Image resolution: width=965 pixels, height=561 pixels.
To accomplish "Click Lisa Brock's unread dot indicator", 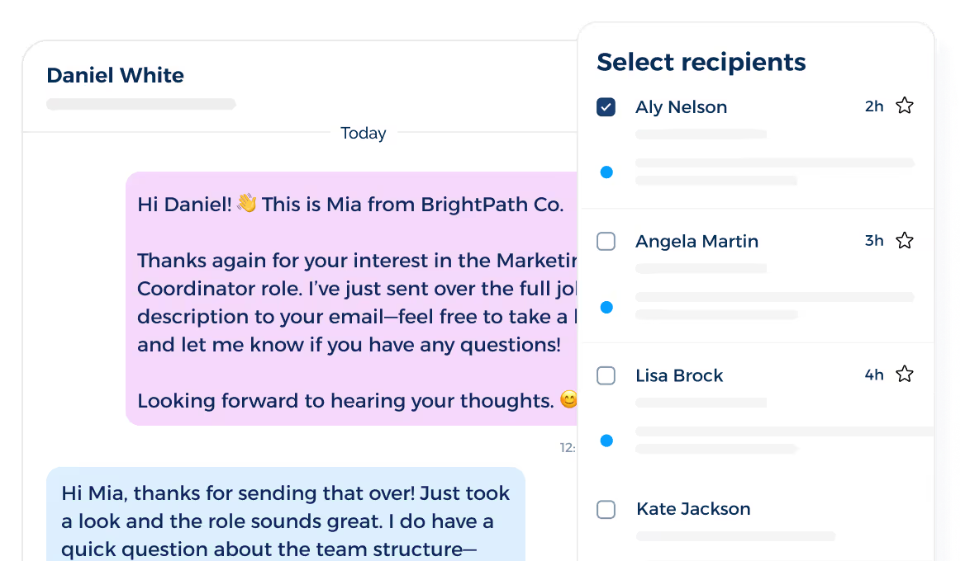I will click(x=606, y=441).
